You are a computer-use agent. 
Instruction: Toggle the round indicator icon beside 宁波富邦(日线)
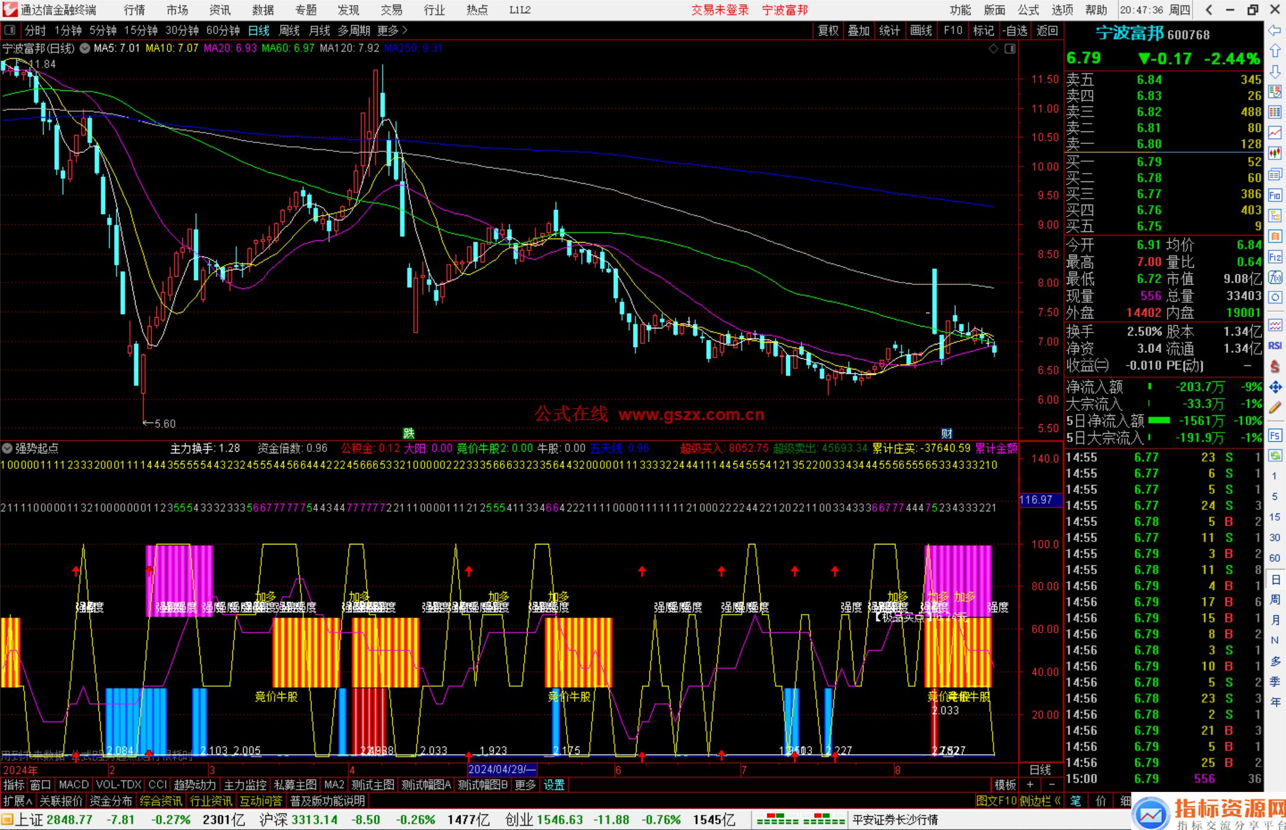tap(85, 48)
